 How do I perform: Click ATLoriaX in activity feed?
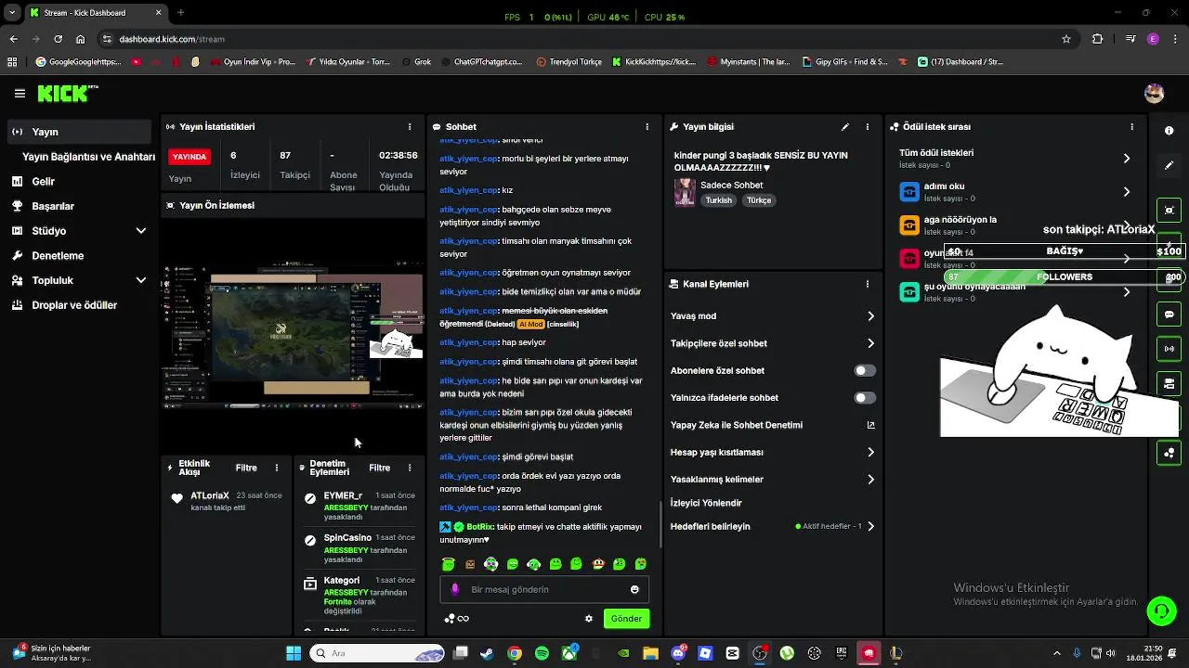(x=210, y=495)
